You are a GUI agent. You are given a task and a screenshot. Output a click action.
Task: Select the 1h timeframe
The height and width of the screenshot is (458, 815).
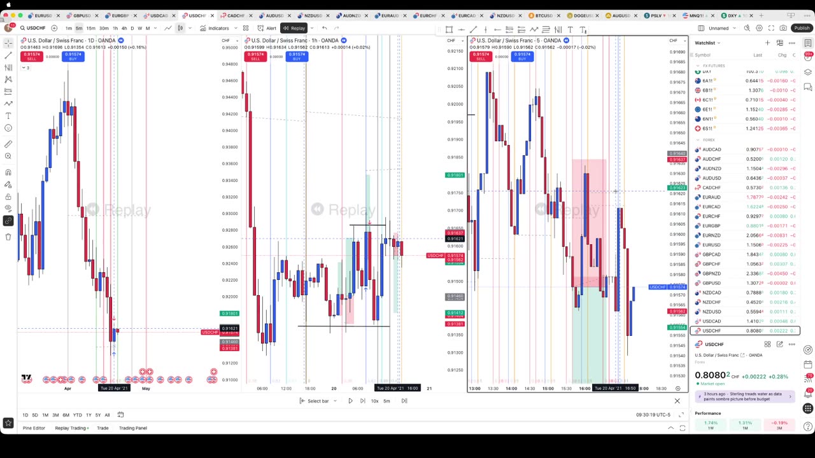click(115, 28)
